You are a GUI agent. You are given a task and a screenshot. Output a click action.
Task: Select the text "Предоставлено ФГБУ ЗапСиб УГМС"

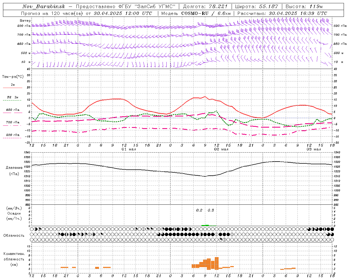coord(126,7)
